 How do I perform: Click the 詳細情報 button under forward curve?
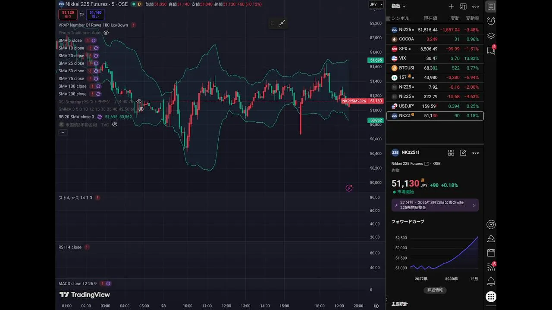(x=435, y=290)
